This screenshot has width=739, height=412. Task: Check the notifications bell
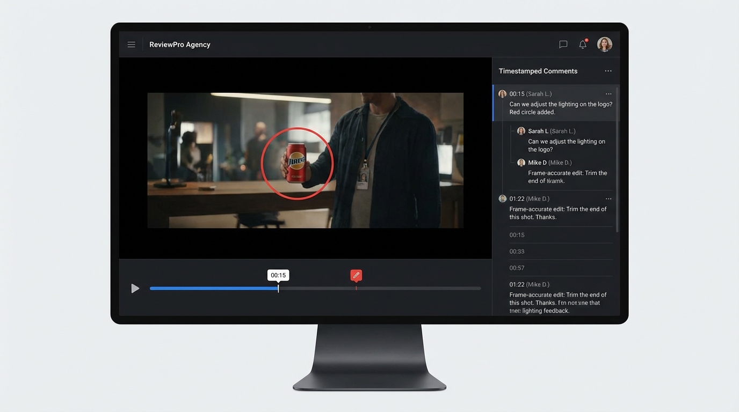(583, 45)
